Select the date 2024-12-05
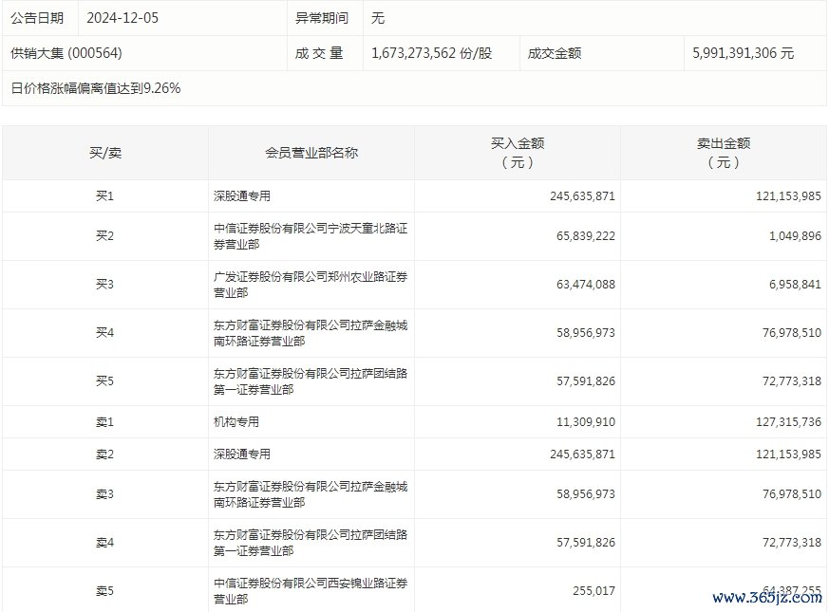This screenshot has height=612, width=829. (x=122, y=18)
